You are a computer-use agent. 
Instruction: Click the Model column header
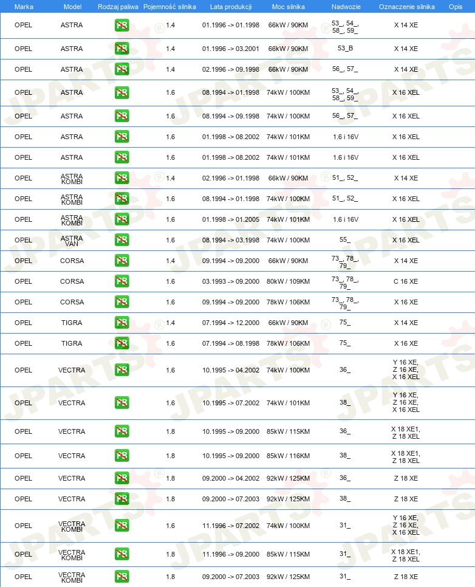point(72,7)
